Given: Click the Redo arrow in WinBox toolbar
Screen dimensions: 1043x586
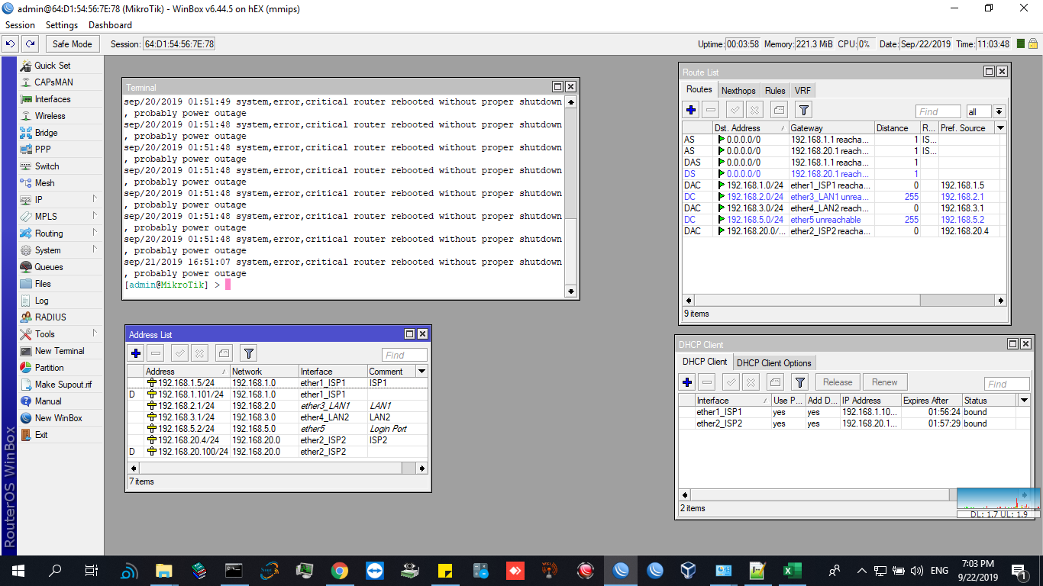Looking at the screenshot, I should pyautogui.click(x=30, y=44).
